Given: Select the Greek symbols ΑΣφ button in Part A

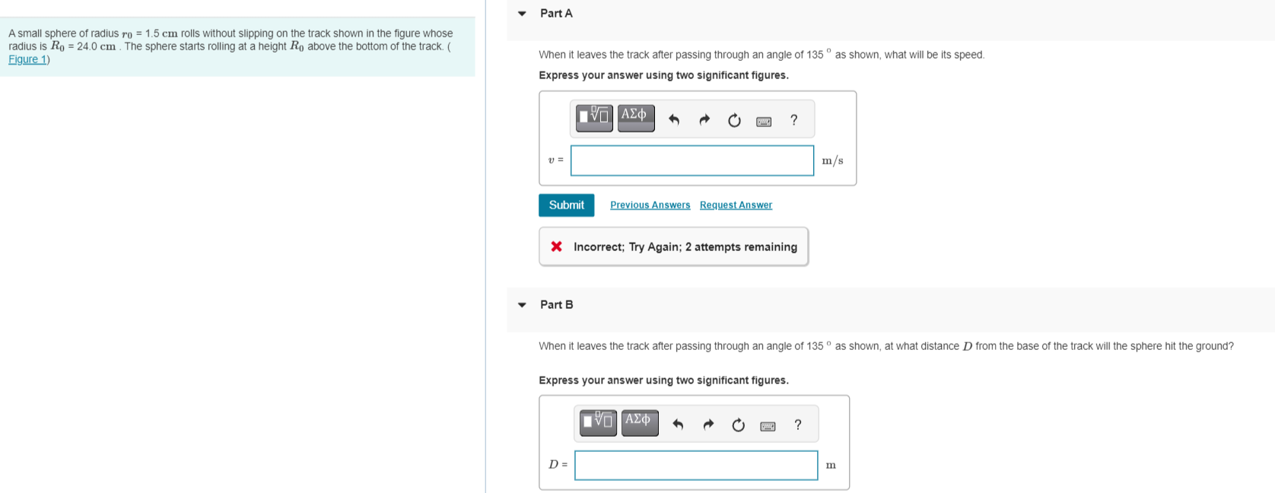Looking at the screenshot, I should pyautogui.click(x=637, y=117).
